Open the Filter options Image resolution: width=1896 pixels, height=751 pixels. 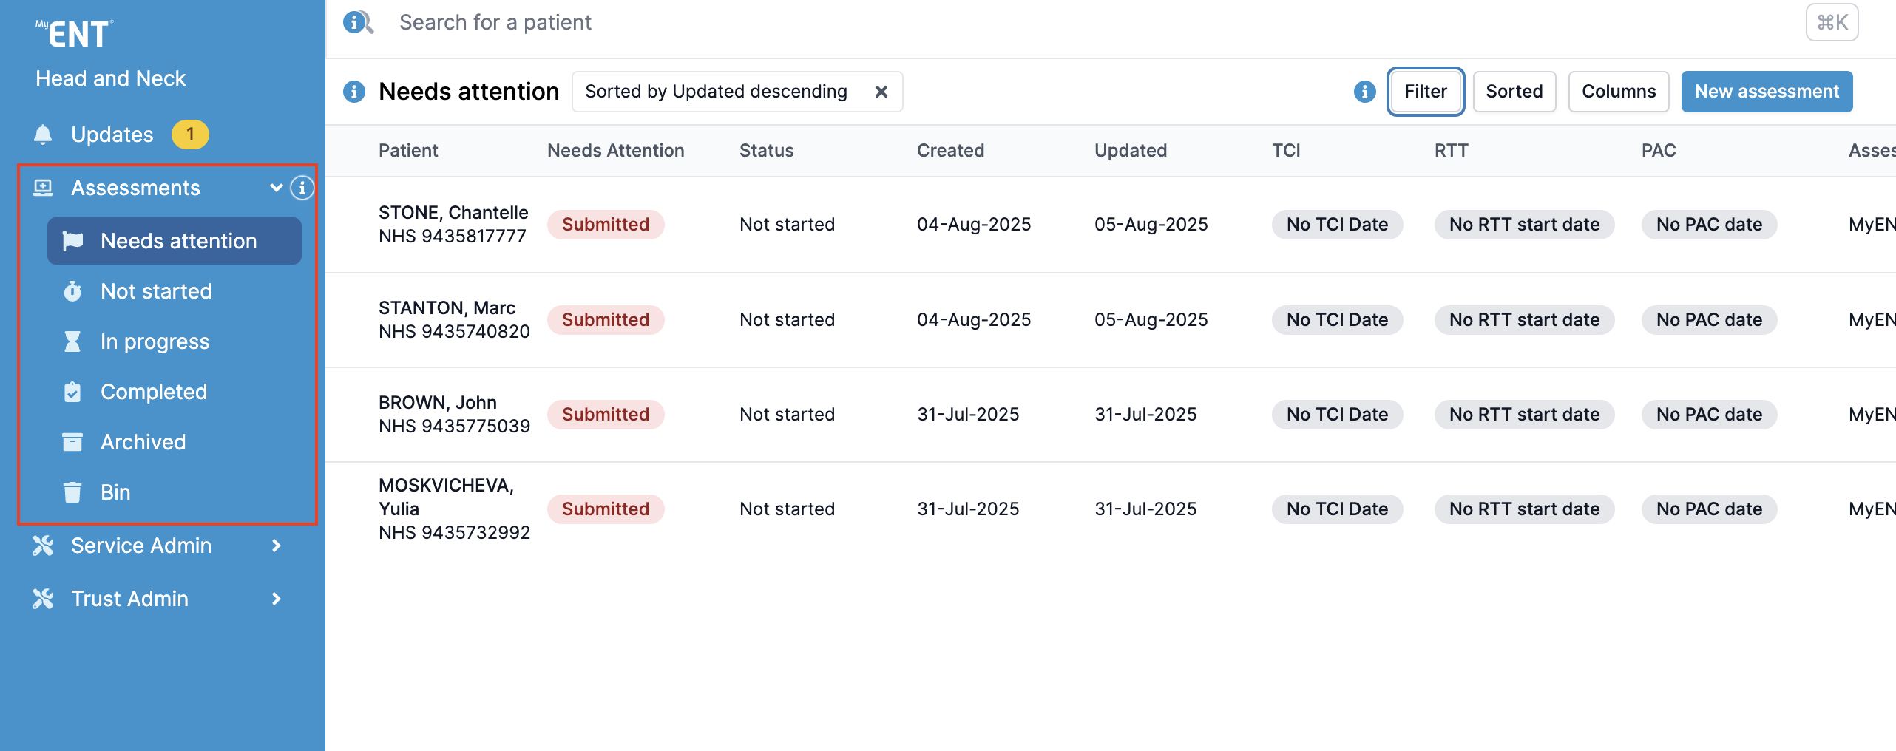pos(1425,92)
